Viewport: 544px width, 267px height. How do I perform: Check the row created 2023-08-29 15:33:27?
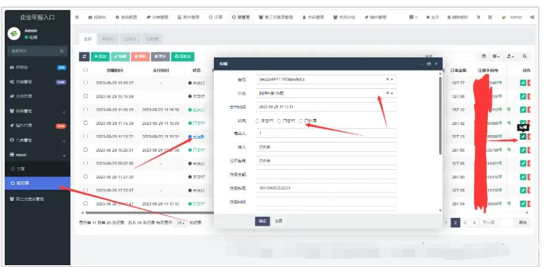(85, 83)
